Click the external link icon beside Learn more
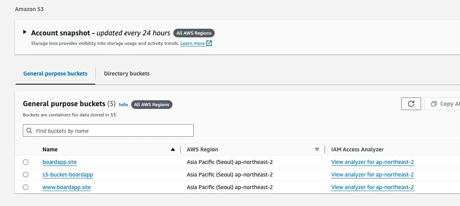This screenshot has width=460, height=206. pos(209,43)
